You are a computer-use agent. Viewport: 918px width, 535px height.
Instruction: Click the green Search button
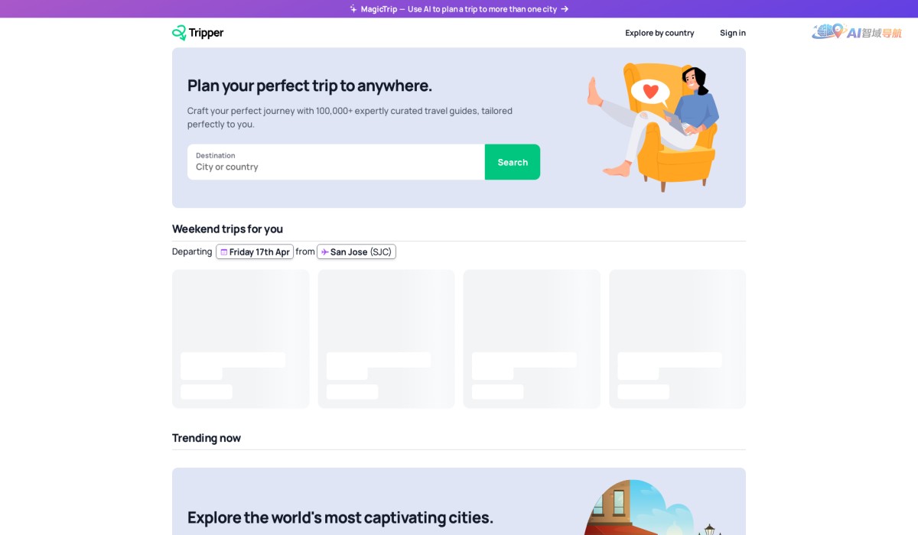coord(513,162)
